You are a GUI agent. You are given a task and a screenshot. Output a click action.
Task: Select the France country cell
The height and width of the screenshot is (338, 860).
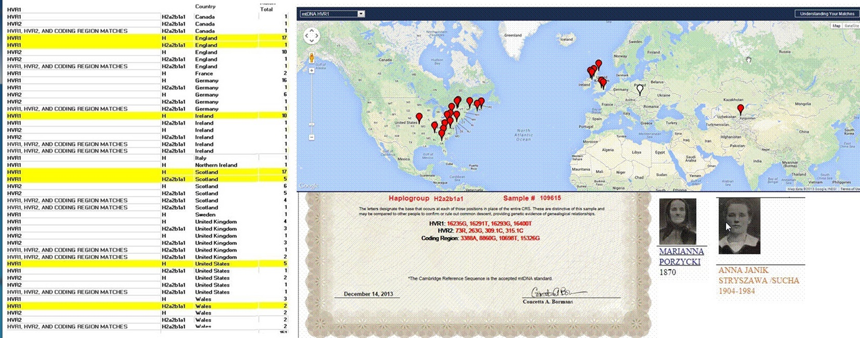[204, 73]
